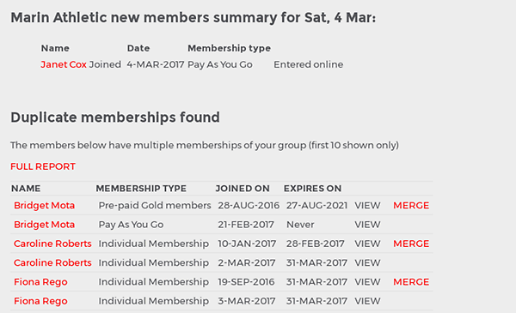This screenshot has height=313, width=516.
Task: View Bridget Mota Pre-paid Gold membership
Action: 367,206
